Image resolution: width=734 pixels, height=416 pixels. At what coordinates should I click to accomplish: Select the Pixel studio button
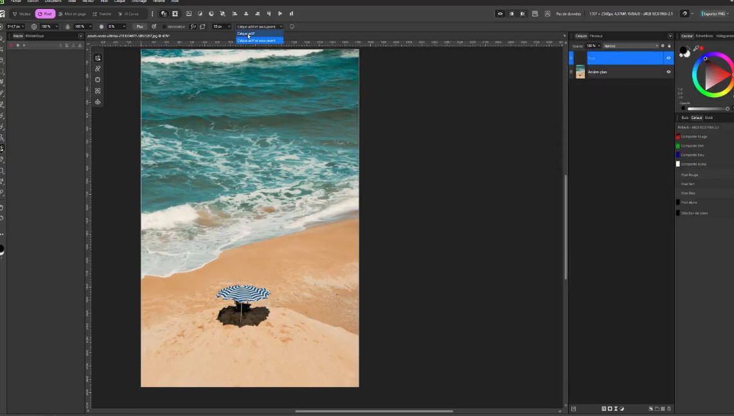(45, 14)
